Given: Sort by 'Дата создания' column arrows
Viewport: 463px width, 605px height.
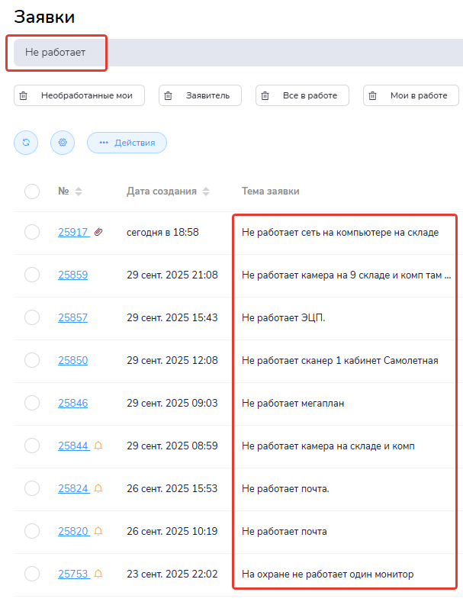Looking at the screenshot, I should coord(206,191).
